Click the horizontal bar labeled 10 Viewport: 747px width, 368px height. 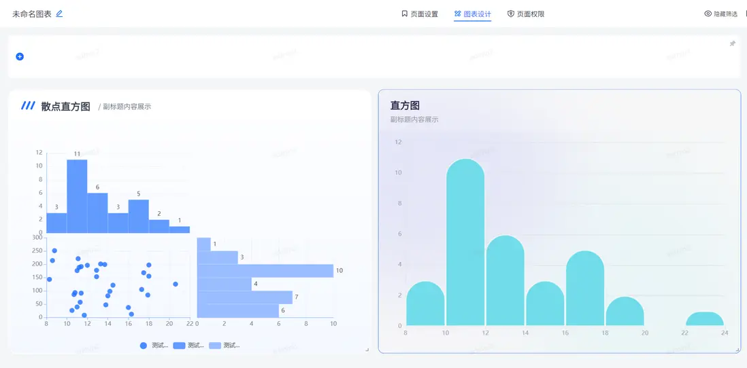click(265, 271)
